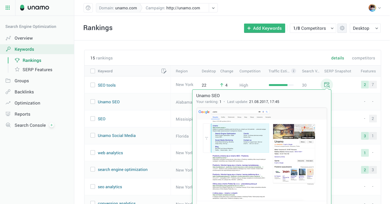
Task: Open the 1/8 Competitors dropdown
Action: [x=313, y=28]
